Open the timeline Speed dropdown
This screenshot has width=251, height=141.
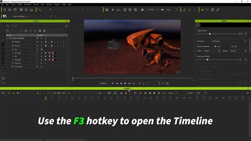coord(200,93)
